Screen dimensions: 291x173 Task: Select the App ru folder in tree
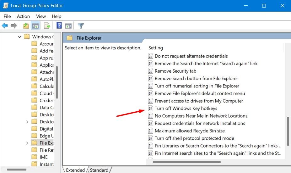[46, 58]
